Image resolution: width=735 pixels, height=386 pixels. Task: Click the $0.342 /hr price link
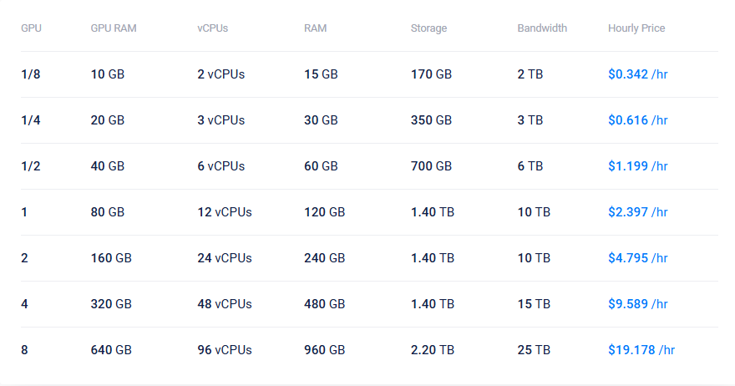[637, 74]
